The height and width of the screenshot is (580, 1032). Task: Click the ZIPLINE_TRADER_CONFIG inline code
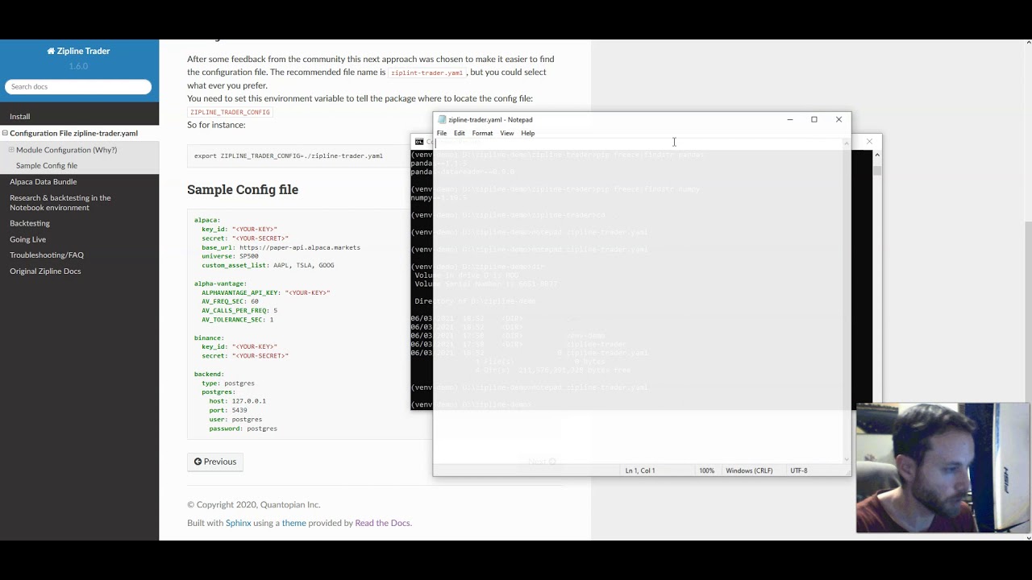[230, 112]
